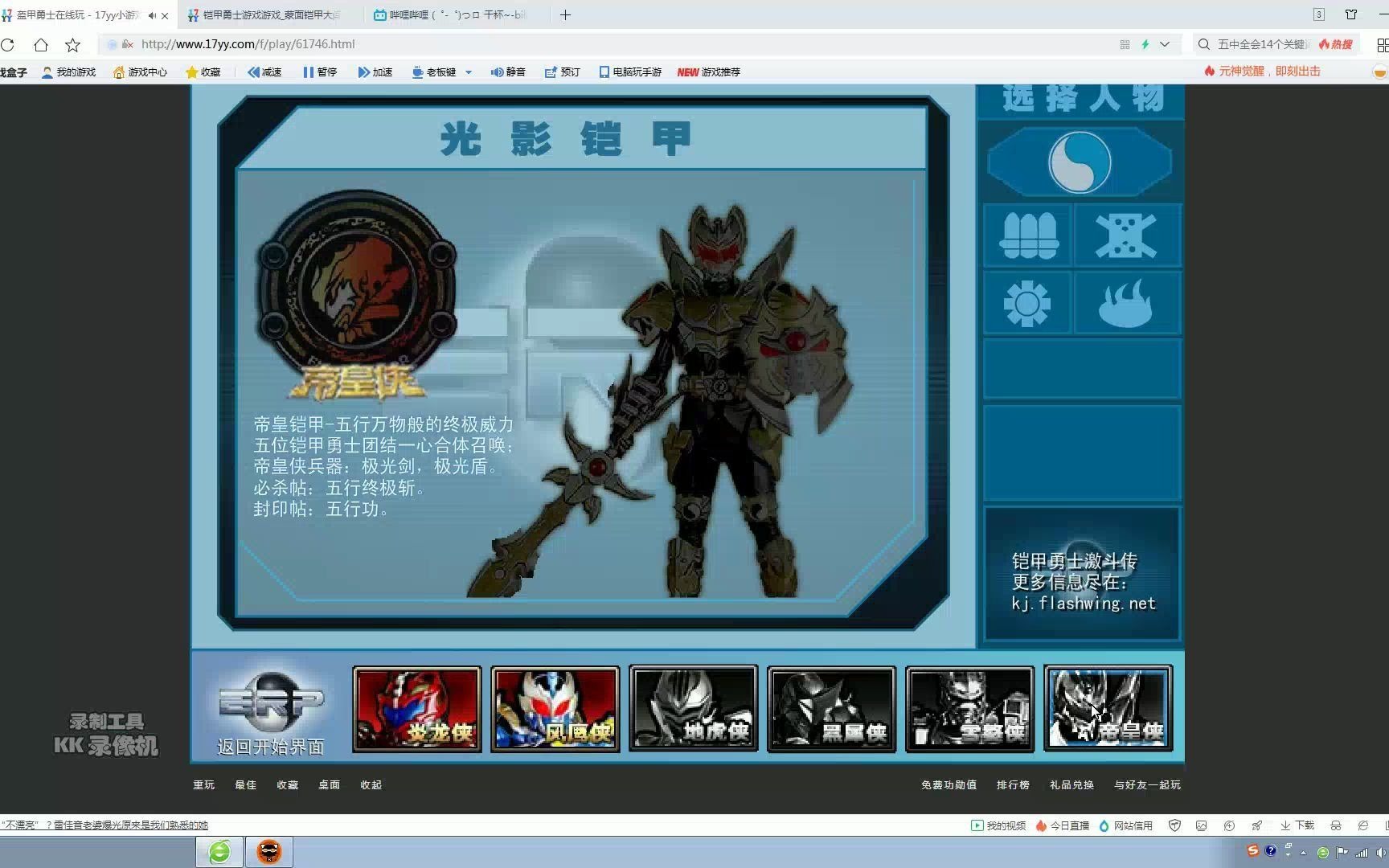Viewport: 1389px width, 868px height.
Task: Switch to the second 铠甲勇士游戏 tab
Action: (x=265, y=15)
